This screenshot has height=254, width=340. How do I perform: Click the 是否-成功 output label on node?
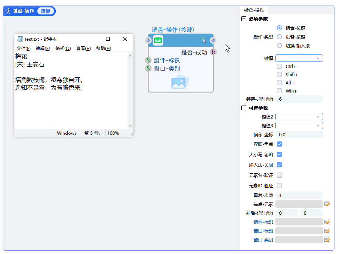pyautogui.click(x=194, y=52)
